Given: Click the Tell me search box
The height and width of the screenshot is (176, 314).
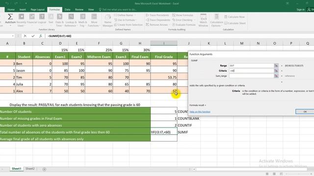Looking at the screenshot, I should (x=118, y=10).
